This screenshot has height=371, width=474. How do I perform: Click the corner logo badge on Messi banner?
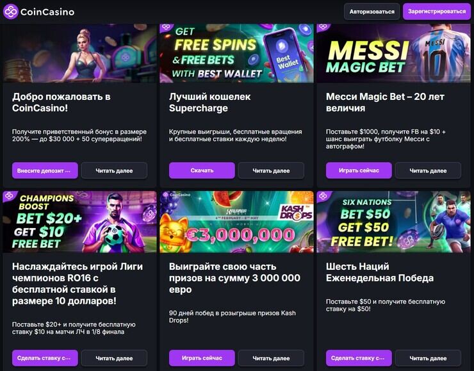(x=323, y=28)
